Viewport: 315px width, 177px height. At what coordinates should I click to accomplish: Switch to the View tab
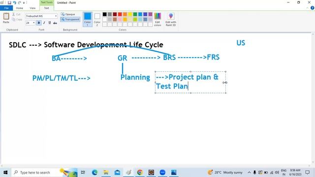click(32, 8)
